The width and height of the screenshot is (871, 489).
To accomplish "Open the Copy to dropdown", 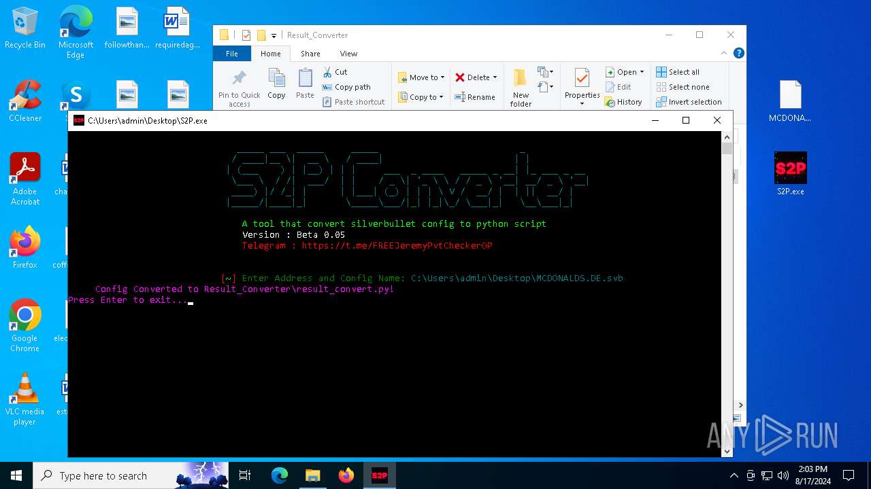I will pyautogui.click(x=421, y=97).
